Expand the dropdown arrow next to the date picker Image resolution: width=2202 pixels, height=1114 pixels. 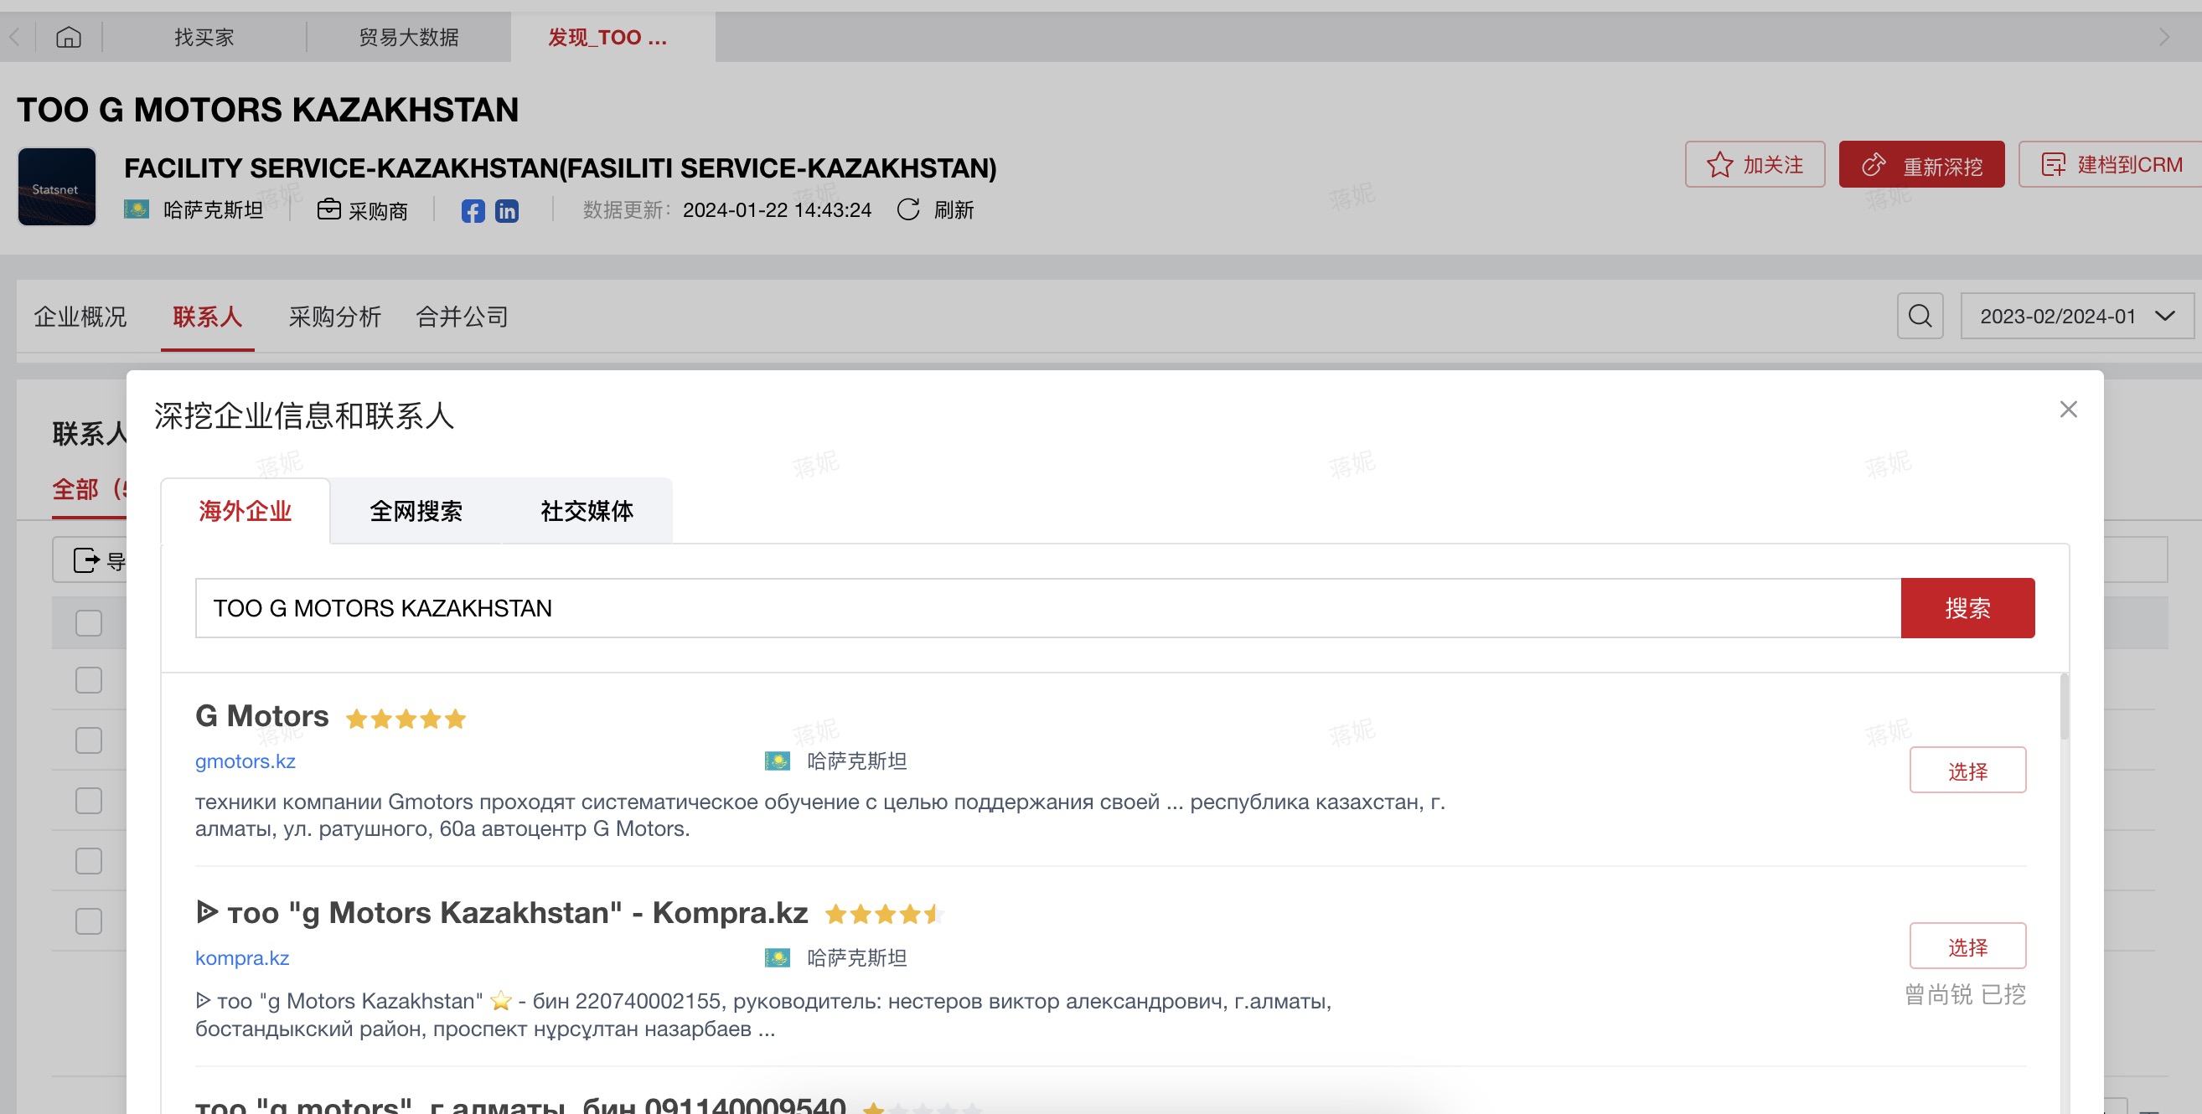click(x=2165, y=316)
